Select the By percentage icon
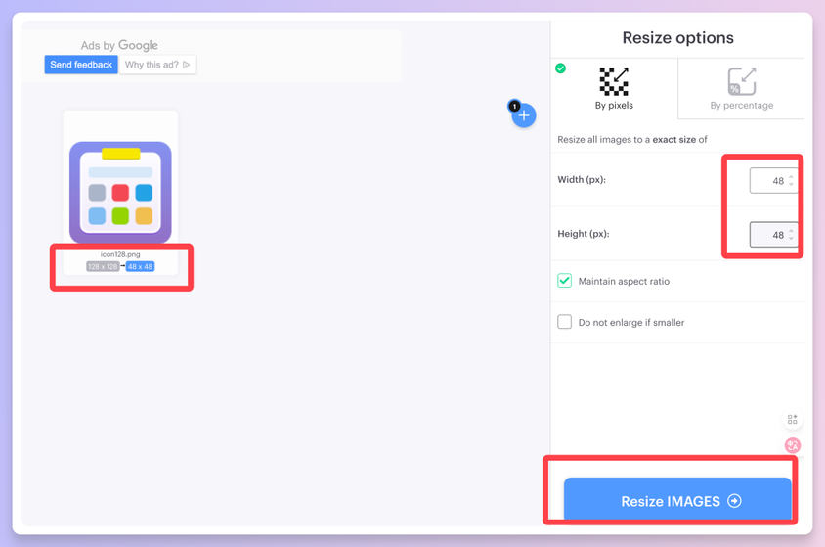825x547 pixels. pos(742,81)
